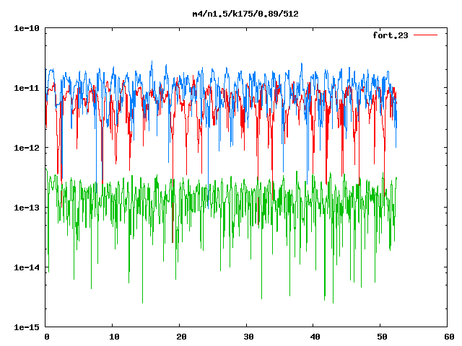Click the y-axis label 1e-10

[27, 28]
